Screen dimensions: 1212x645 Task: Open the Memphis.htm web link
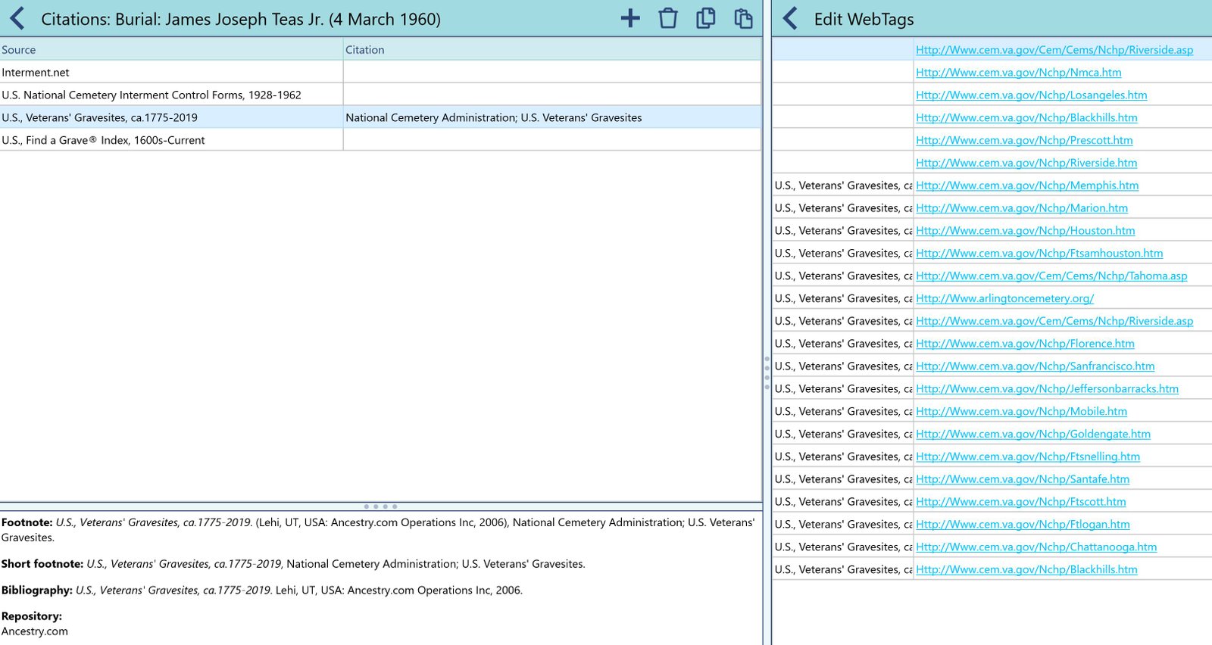click(x=1027, y=185)
